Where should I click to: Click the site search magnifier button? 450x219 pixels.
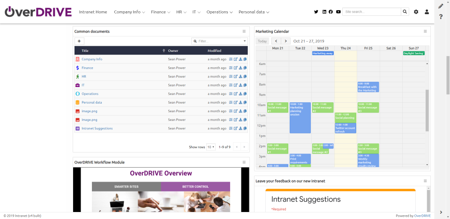pos(405,12)
